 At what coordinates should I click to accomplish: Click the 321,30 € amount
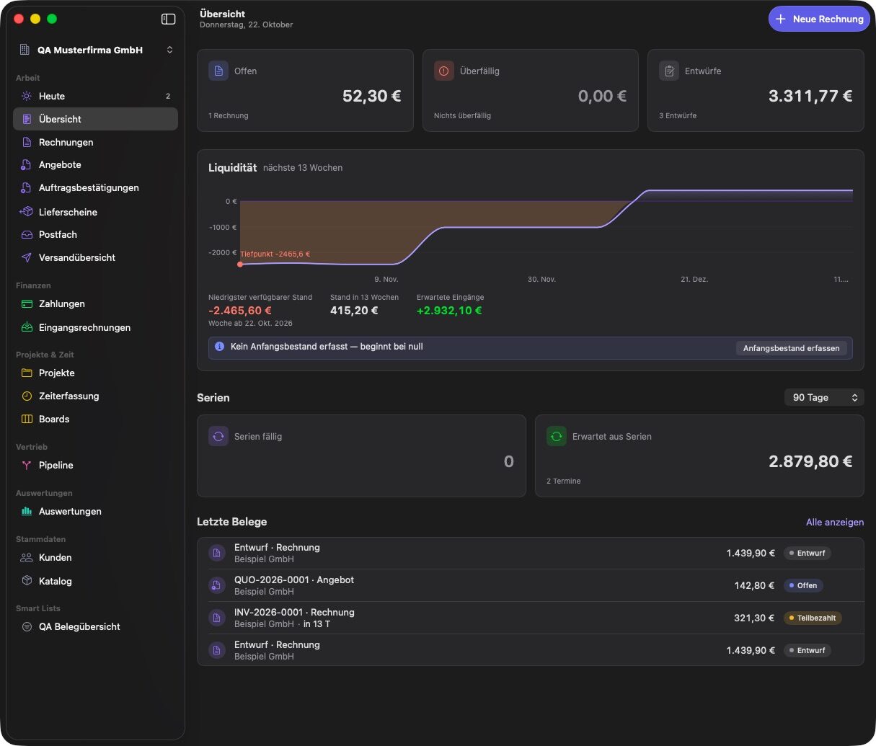click(754, 618)
